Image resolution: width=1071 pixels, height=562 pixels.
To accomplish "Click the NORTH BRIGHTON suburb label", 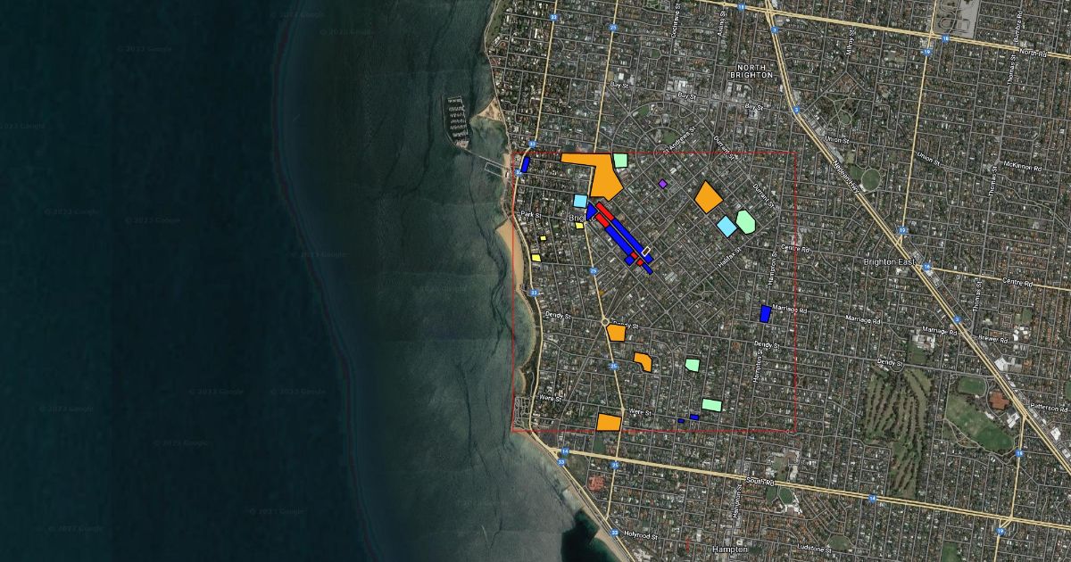I will (751, 70).
